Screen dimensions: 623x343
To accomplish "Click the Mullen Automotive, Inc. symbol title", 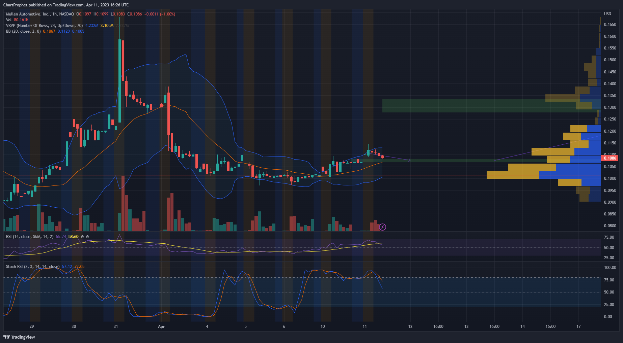I will point(28,14).
